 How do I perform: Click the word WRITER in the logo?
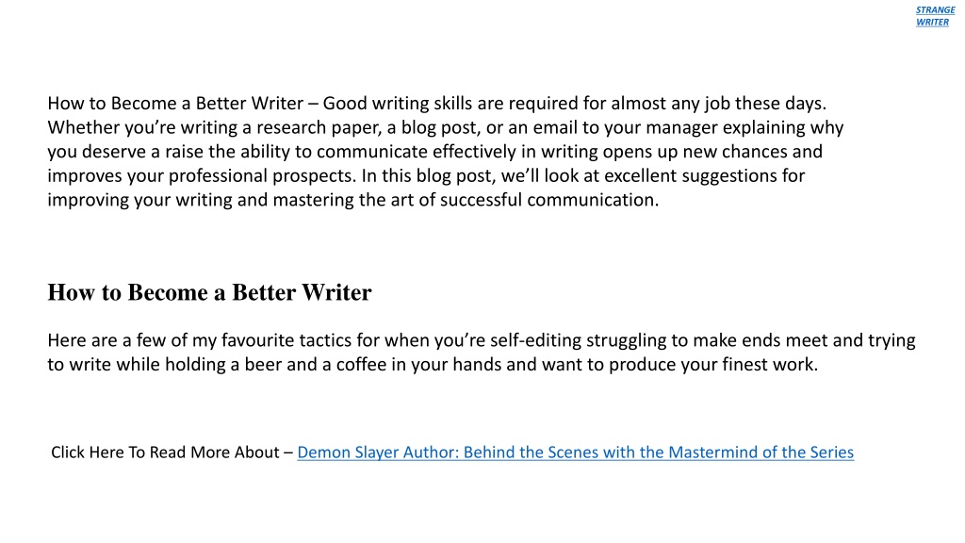point(932,23)
